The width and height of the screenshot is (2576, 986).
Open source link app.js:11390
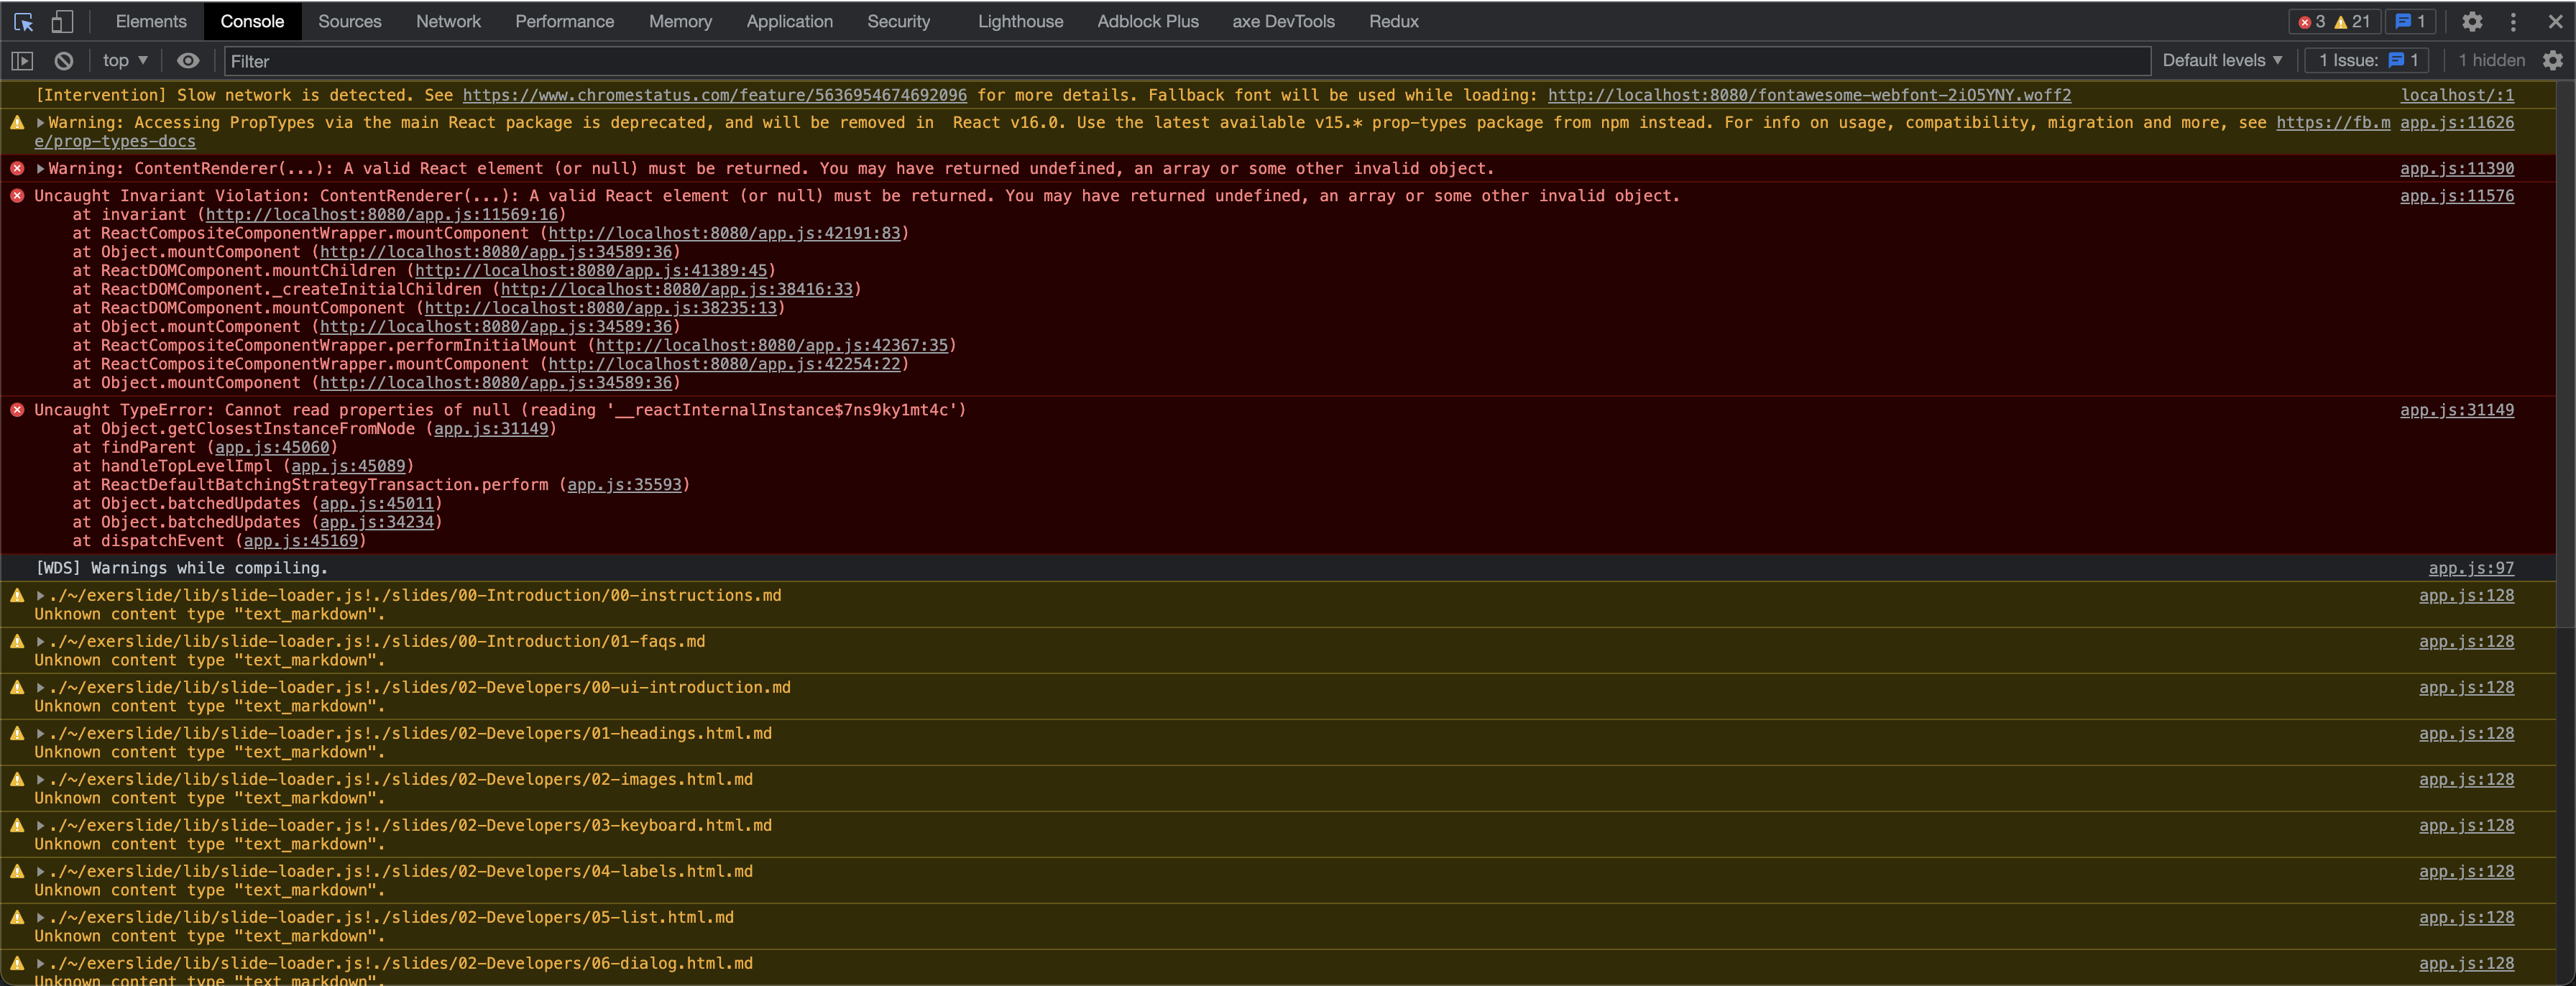2456,169
